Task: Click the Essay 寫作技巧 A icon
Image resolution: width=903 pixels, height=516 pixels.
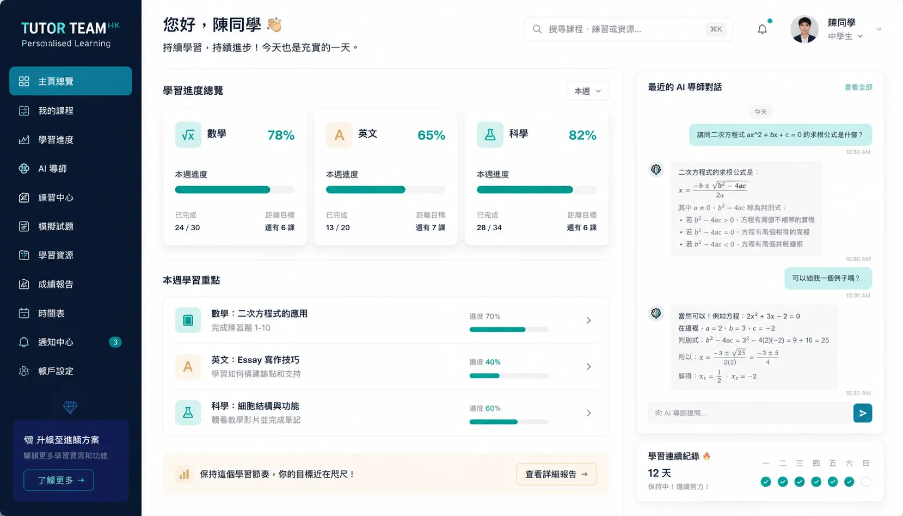Action: (188, 366)
